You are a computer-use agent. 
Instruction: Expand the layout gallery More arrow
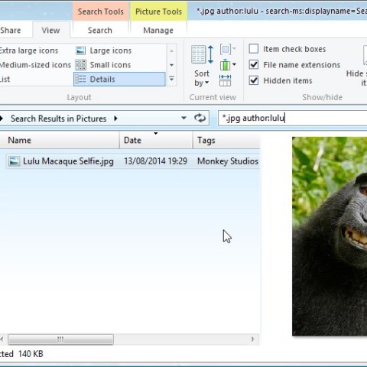pyautogui.click(x=172, y=80)
